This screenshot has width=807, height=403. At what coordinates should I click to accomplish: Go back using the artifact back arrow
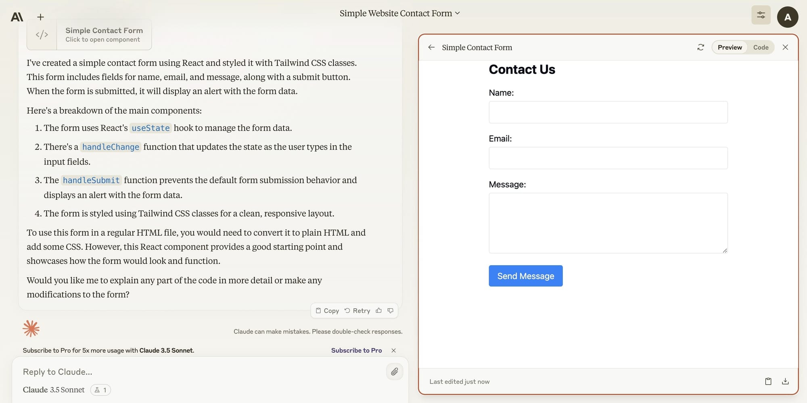point(431,47)
